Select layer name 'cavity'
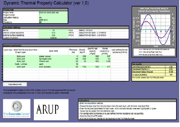The height and width of the screenshot is (127, 180). pos(53,64)
